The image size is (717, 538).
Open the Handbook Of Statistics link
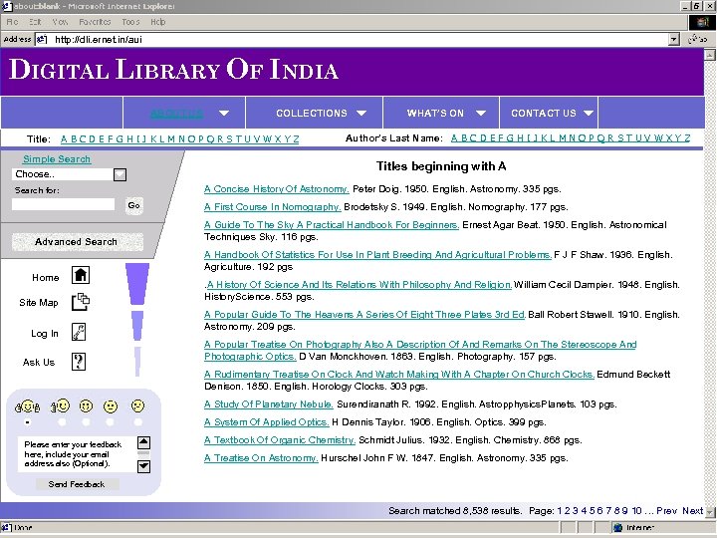377,254
